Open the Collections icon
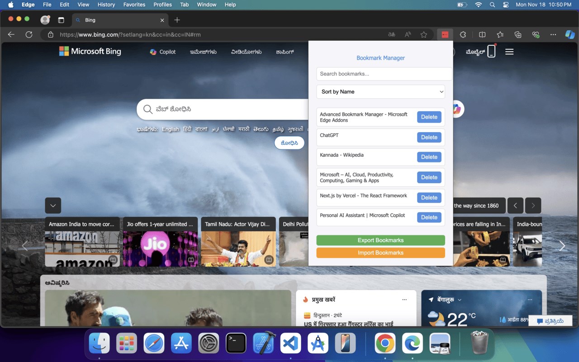This screenshot has height=362, width=579. pos(518,34)
